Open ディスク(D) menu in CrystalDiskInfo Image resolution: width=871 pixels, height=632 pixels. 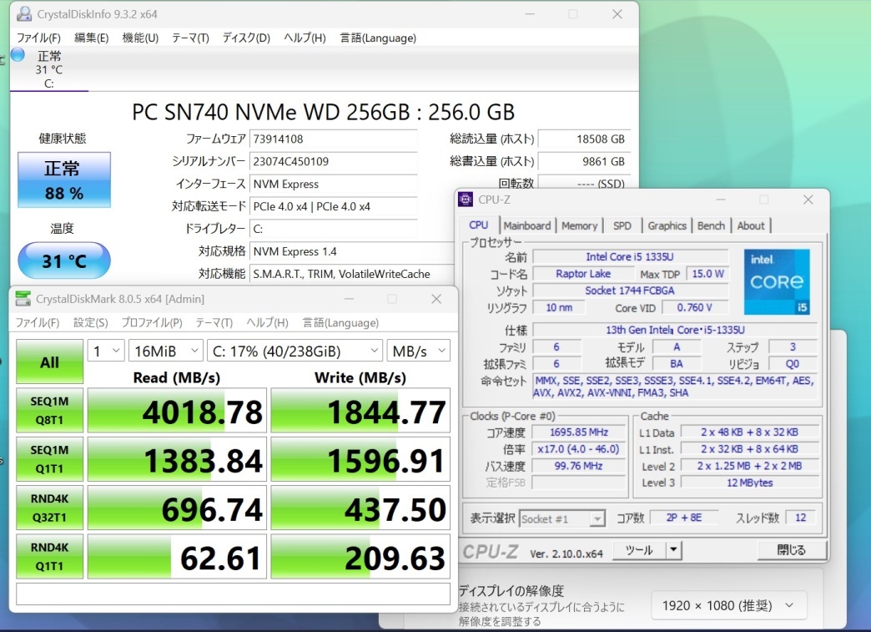(x=246, y=38)
